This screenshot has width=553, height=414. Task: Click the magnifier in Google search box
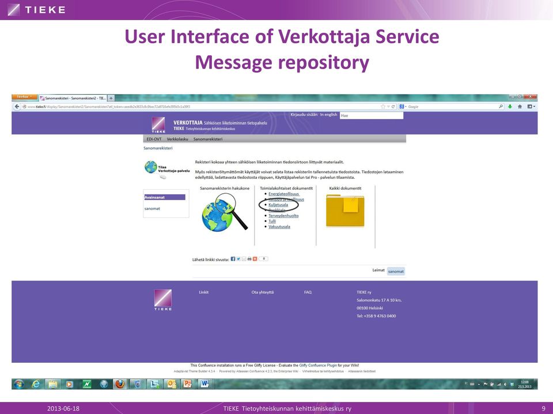501,106
